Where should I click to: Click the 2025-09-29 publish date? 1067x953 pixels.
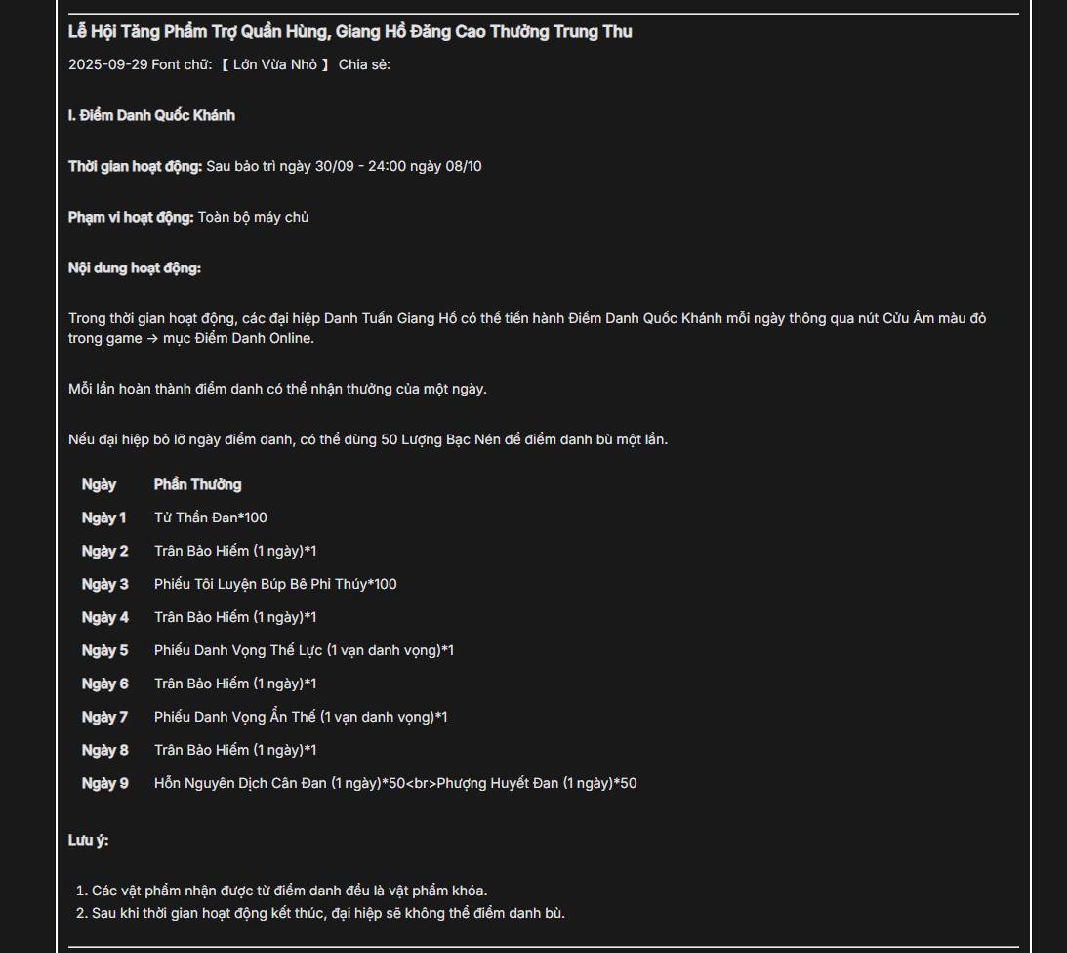[x=107, y=64]
